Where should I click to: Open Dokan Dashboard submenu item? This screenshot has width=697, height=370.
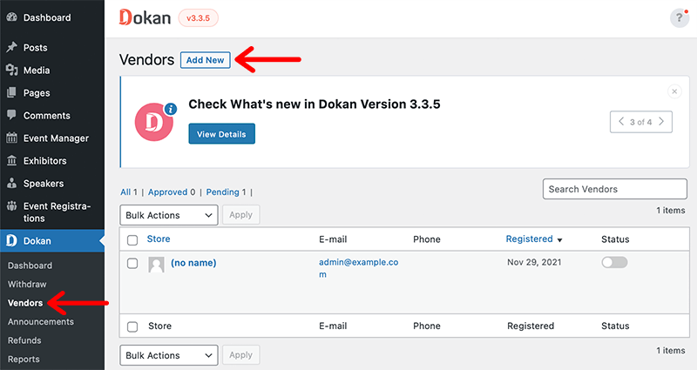click(x=30, y=266)
